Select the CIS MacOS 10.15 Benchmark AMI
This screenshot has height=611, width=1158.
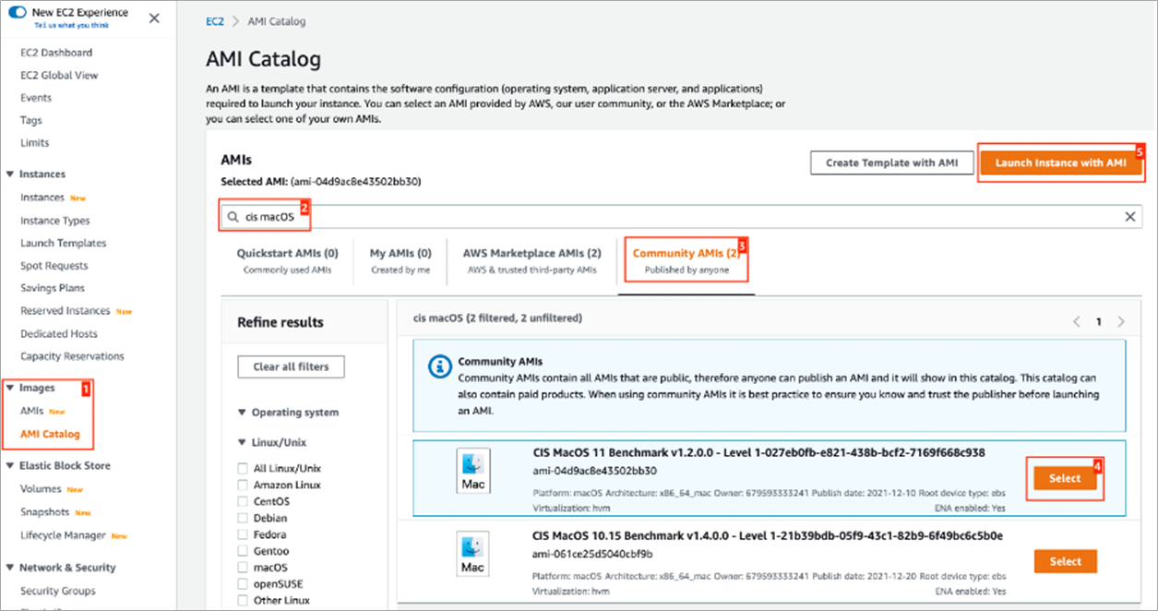point(1065,561)
